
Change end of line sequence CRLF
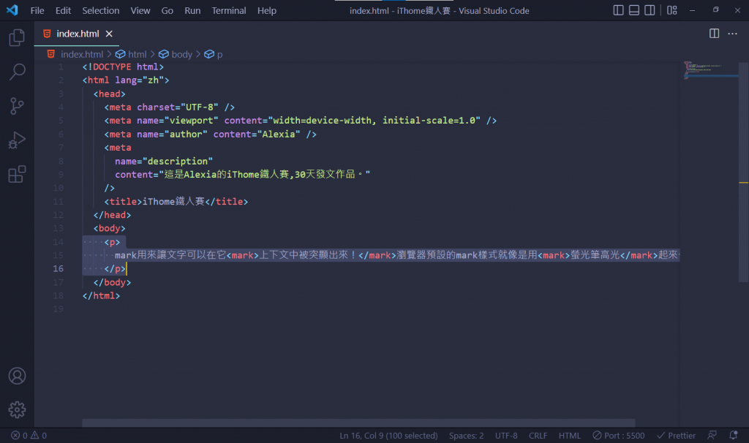(x=538, y=436)
